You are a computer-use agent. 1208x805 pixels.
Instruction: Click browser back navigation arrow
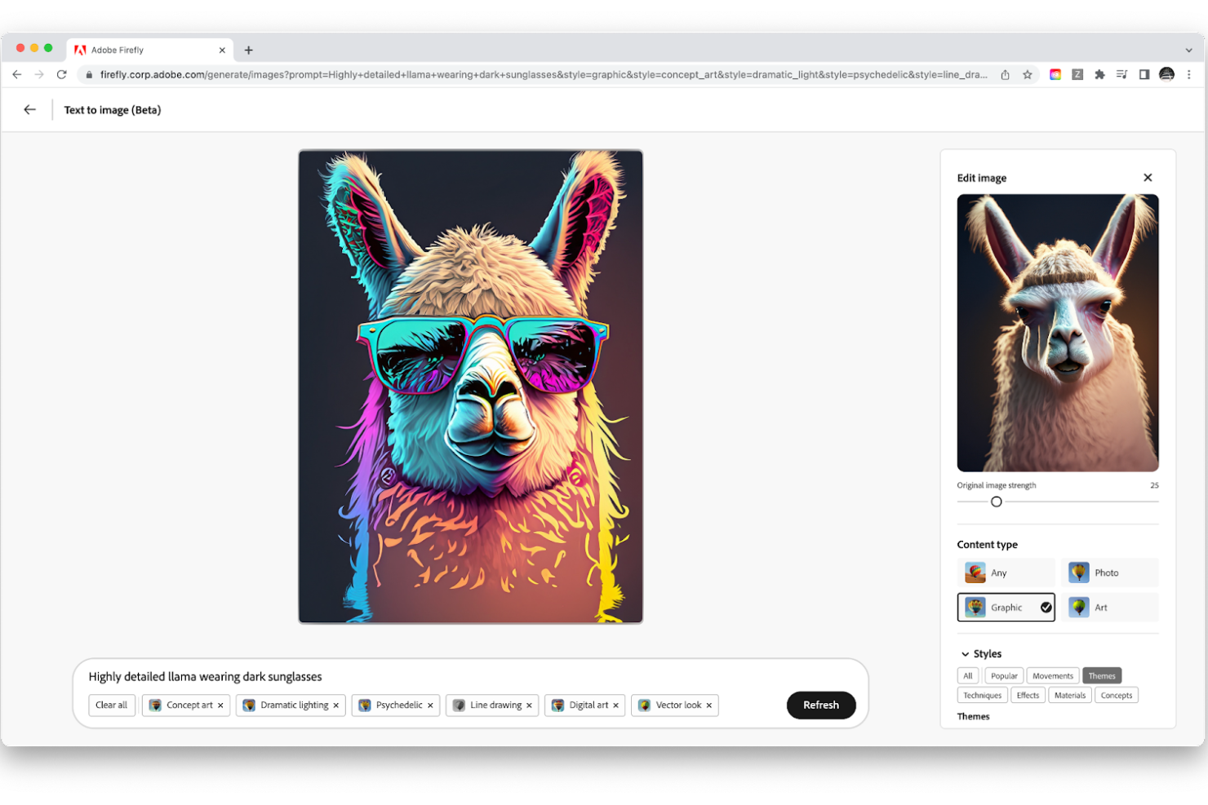tap(17, 74)
